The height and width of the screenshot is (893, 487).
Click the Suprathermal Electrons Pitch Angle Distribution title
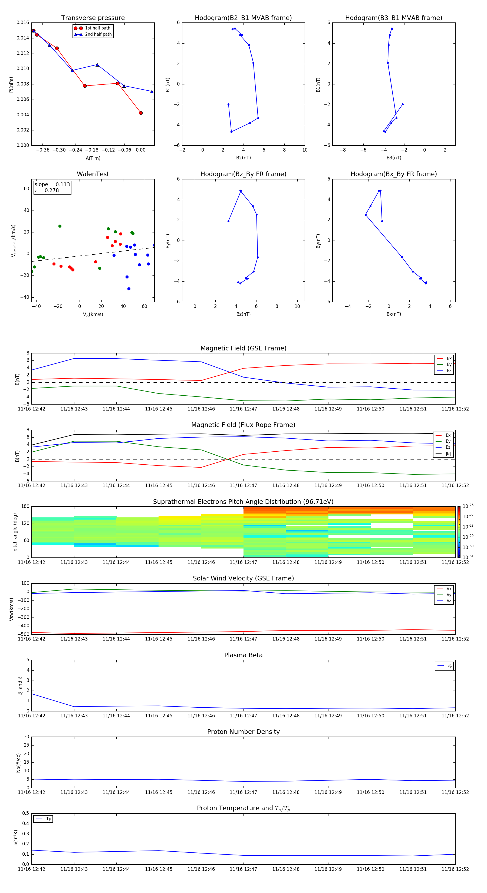click(x=243, y=502)
